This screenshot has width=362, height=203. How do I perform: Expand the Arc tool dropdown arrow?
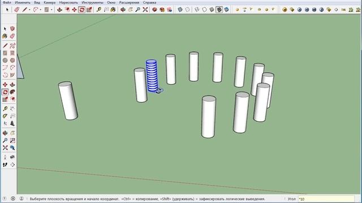(x=41, y=10)
